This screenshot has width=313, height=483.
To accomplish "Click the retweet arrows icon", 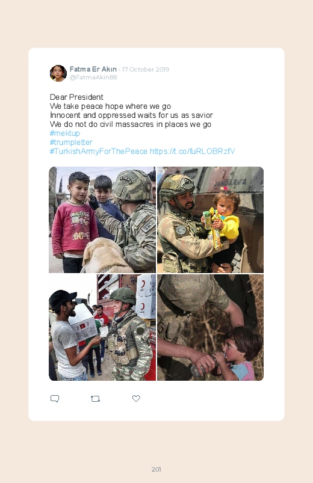I will click(95, 399).
